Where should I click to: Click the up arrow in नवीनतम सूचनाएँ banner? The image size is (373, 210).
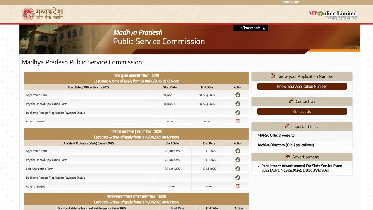264,28
